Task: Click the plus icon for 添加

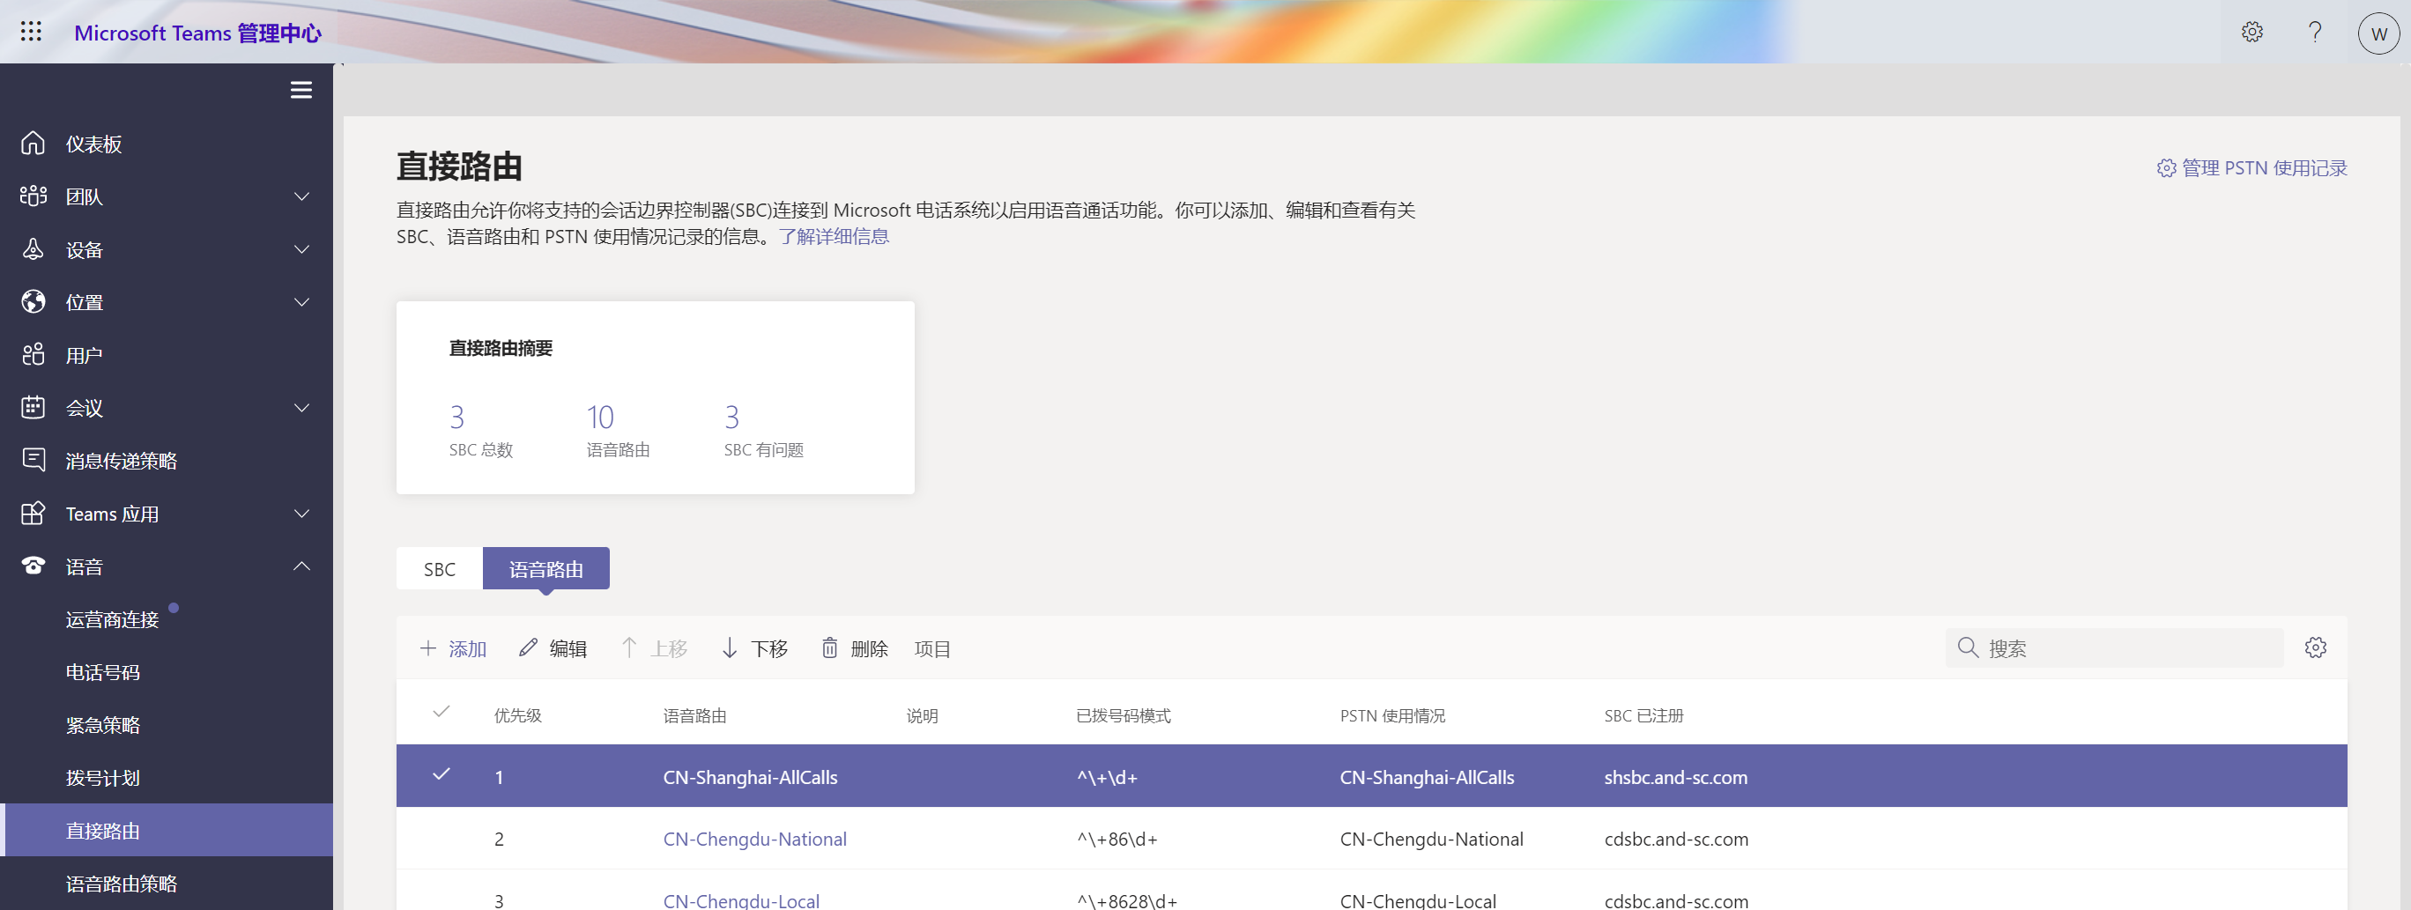Action: [x=427, y=648]
